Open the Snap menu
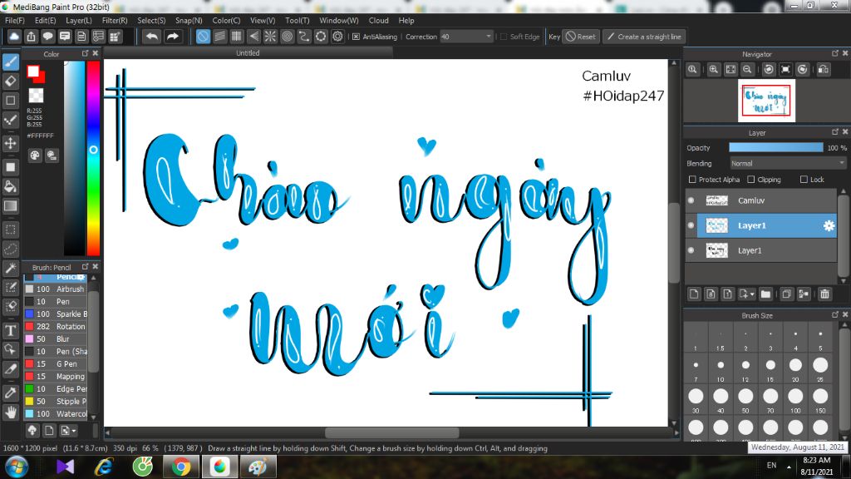851x479 pixels. (189, 21)
